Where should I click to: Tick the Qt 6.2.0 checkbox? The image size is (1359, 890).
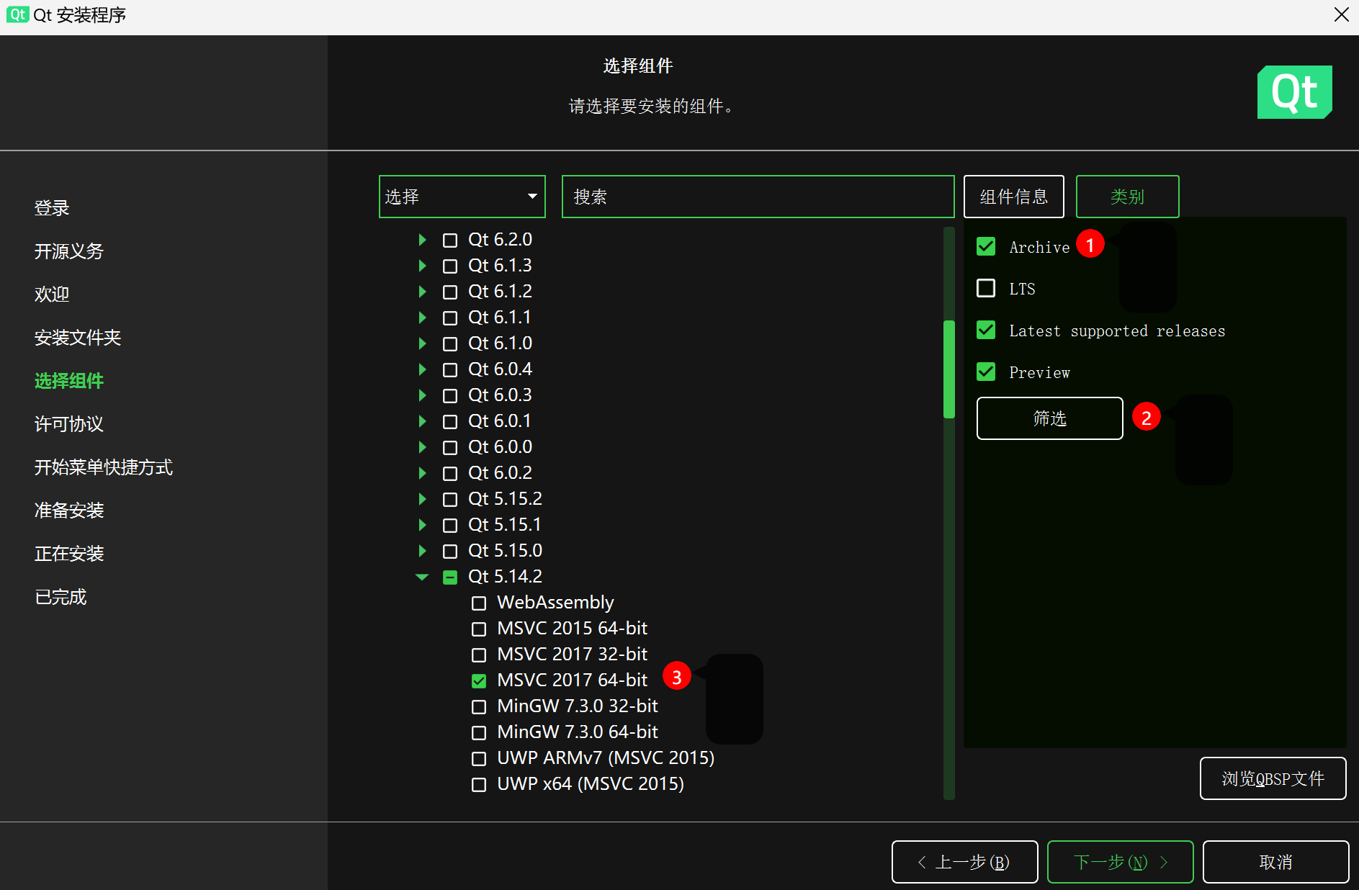point(450,240)
